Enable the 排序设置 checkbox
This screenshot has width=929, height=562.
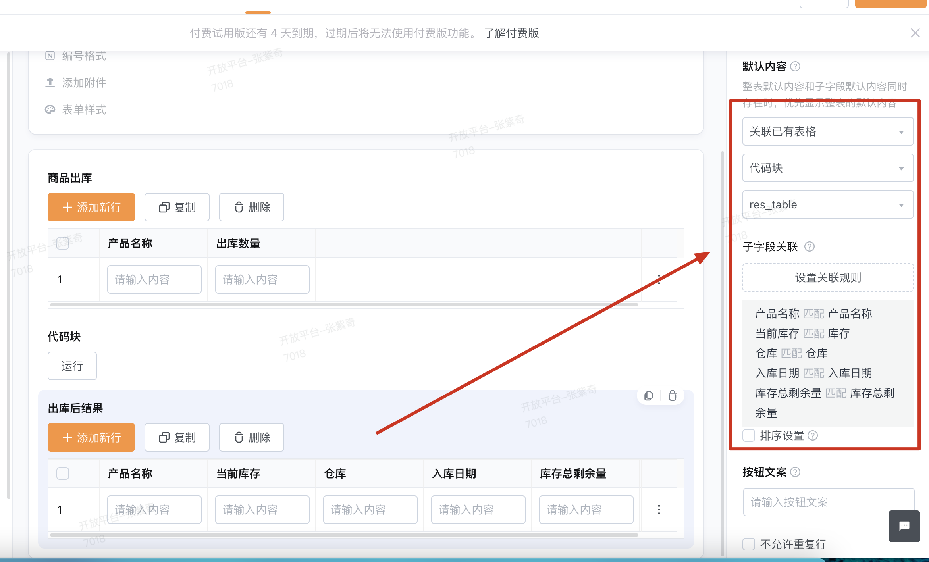749,435
